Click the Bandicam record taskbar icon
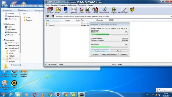Screen dimensions: 172x97 58,95
